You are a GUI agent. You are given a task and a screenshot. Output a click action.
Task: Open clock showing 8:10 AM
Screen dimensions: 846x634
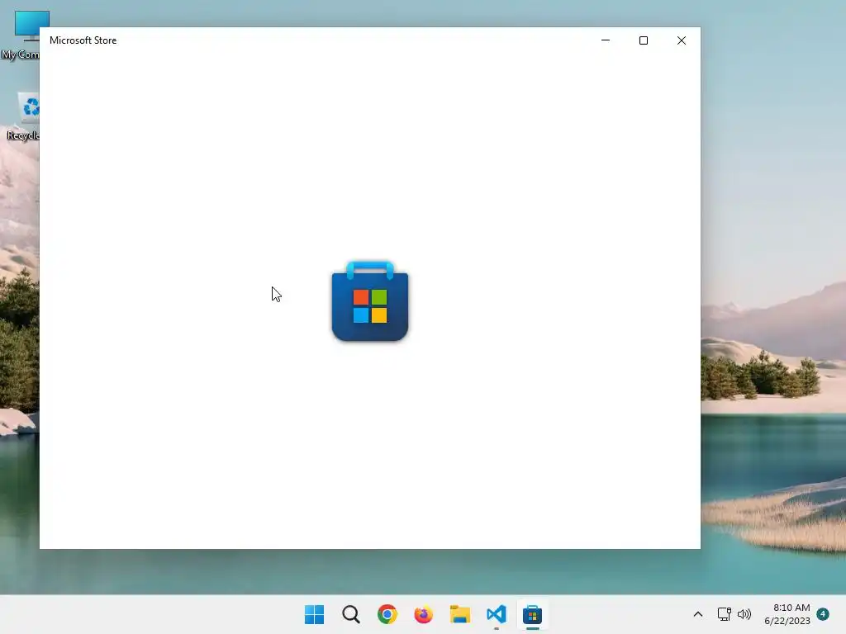[787, 614]
